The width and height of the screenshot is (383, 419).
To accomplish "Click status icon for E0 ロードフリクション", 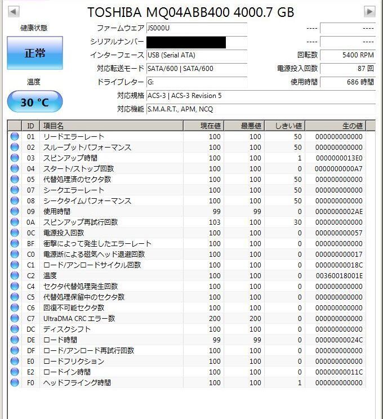I will 15,361.
